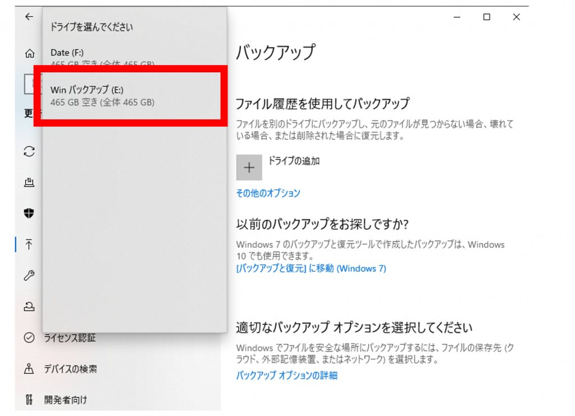Viewport: 575px width, 416px height.
Task: Open Recovery icon in the sidebar
Action: [x=29, y=306]
